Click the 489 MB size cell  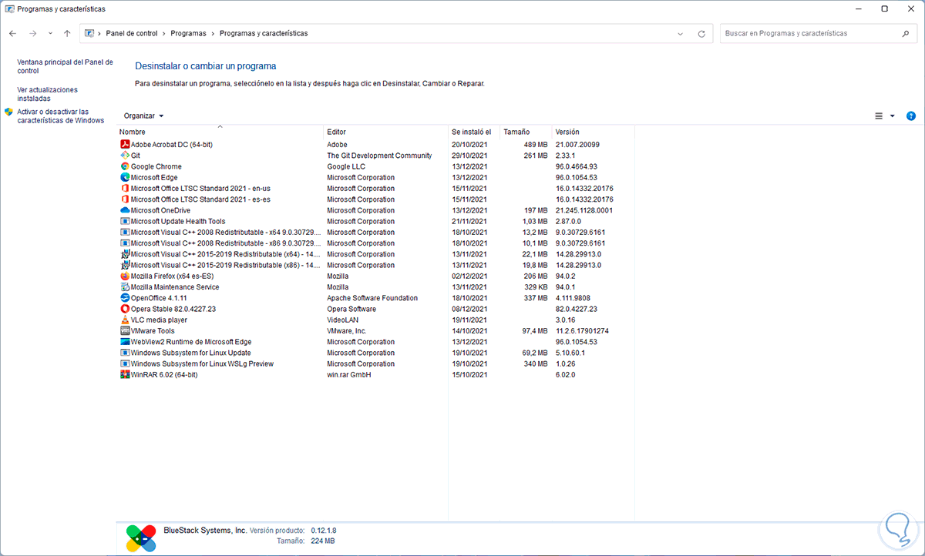coord(536,145)
